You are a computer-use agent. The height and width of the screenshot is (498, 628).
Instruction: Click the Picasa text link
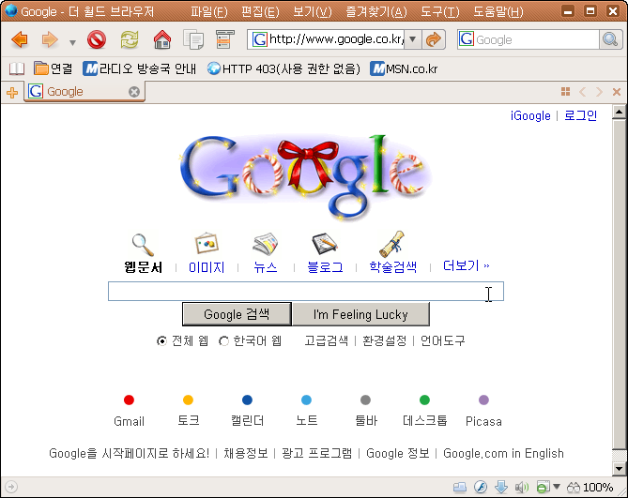pyautogui.click(x=483, y=421)
